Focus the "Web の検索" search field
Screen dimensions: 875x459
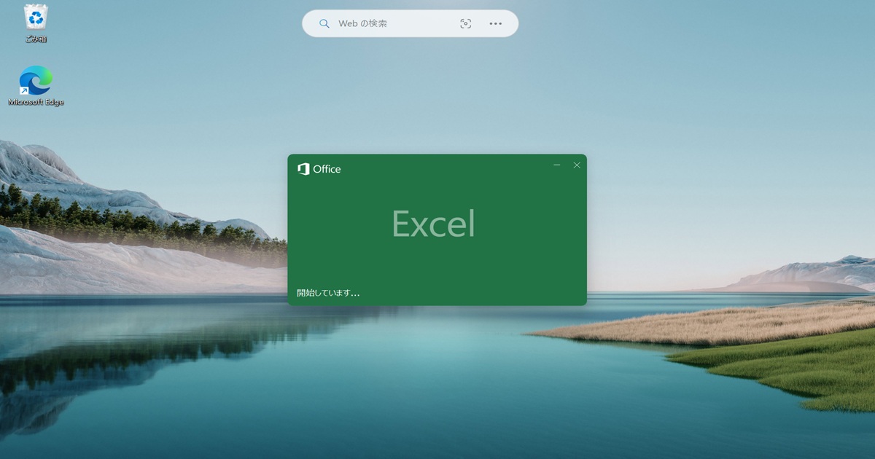(x=394, y=24)
